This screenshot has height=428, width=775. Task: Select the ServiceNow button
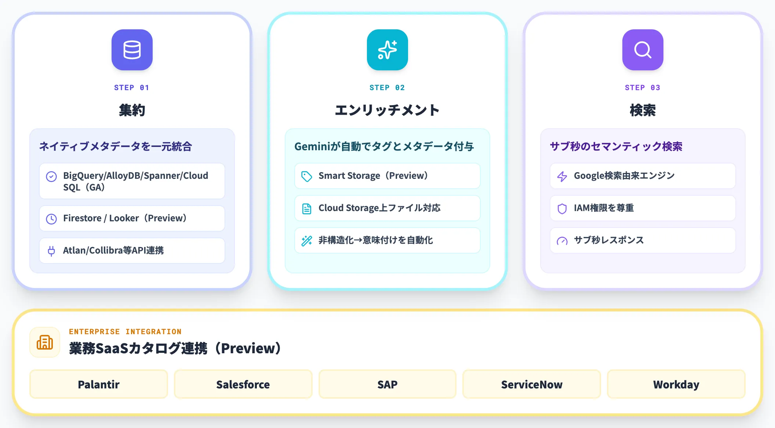click(532, 384)
